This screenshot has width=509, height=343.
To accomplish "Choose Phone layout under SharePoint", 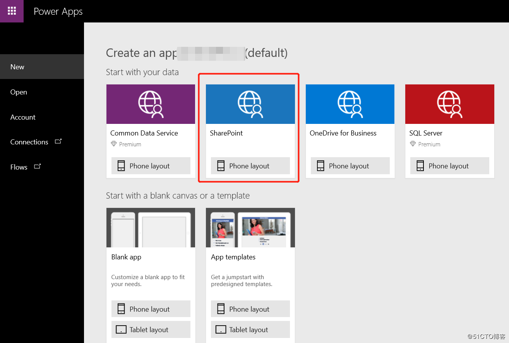I will click(x=250, y=166).
